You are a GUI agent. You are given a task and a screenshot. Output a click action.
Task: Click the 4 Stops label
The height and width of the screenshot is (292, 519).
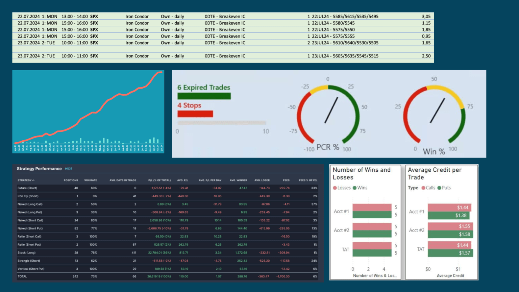(x=189, y=105)
